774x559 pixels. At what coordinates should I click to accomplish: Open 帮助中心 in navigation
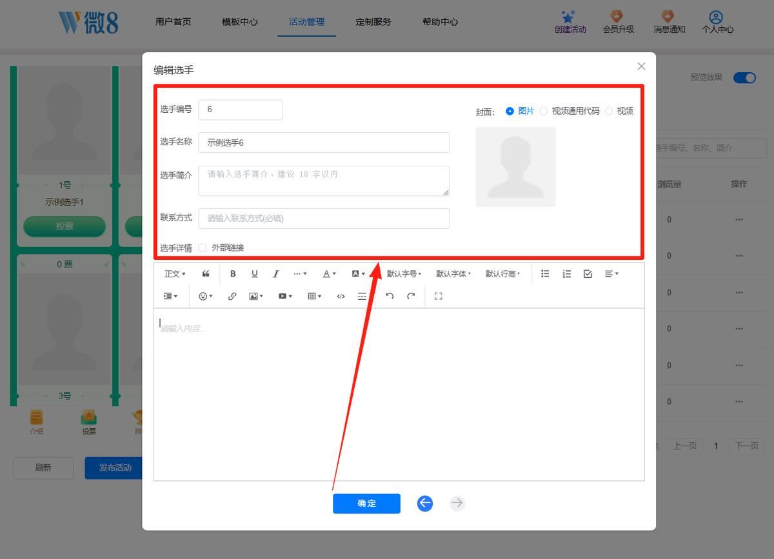441,22
